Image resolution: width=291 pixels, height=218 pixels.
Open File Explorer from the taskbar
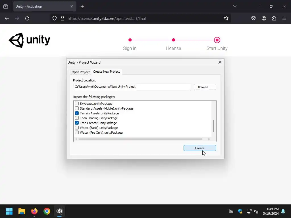click(22, 211)
